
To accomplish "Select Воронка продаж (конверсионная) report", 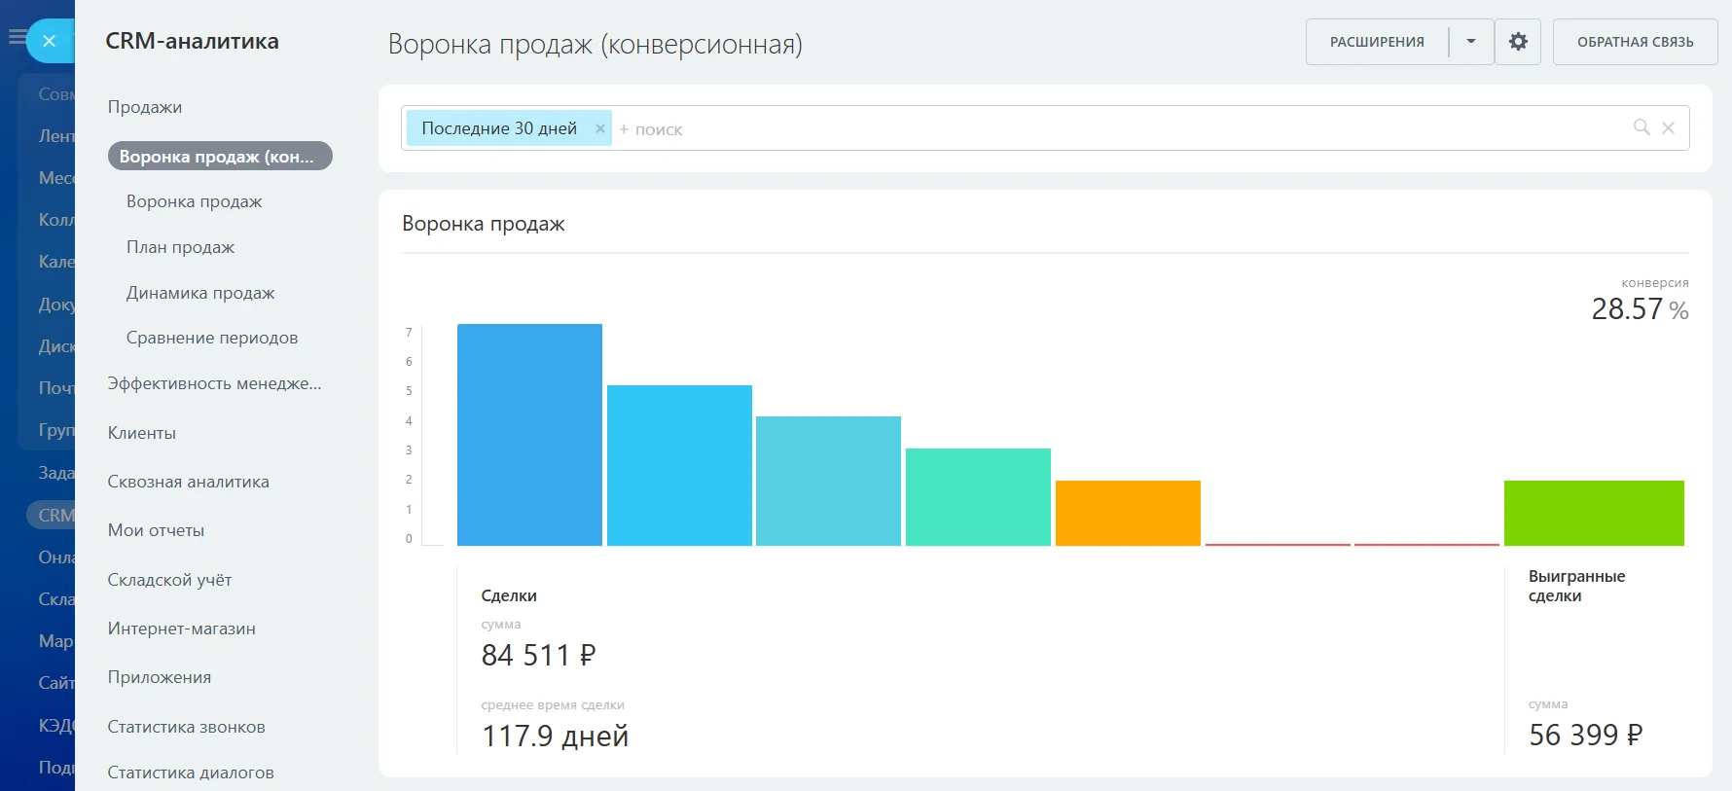I will (x=220, y=156).
